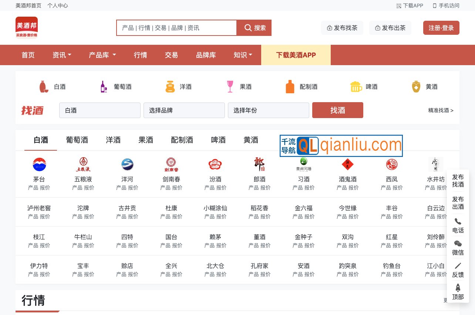Switch to the 洋酒 tab
This screenshot has width=475, height=315.
[x=113, y=140]
